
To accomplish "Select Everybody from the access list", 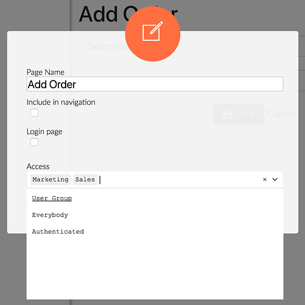I will [x=50, y=215].
